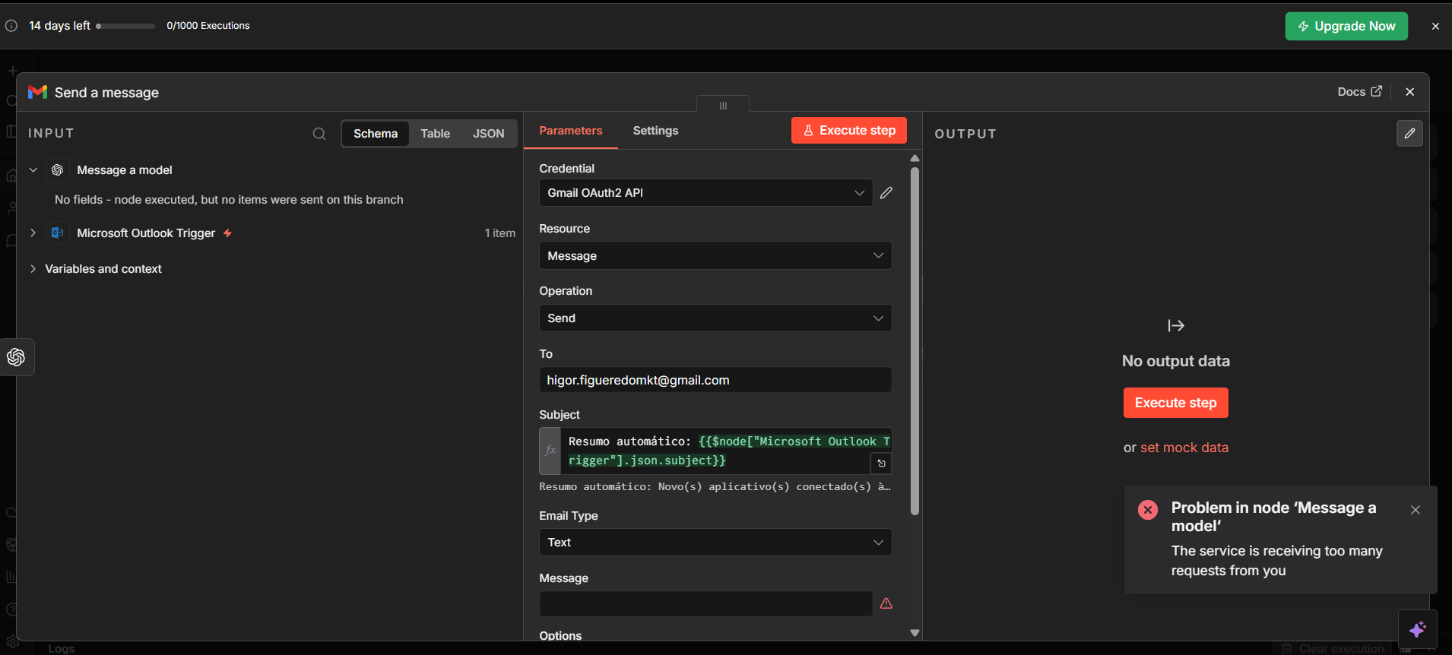Click Upgrade Now button

[x=1346, y=26]
